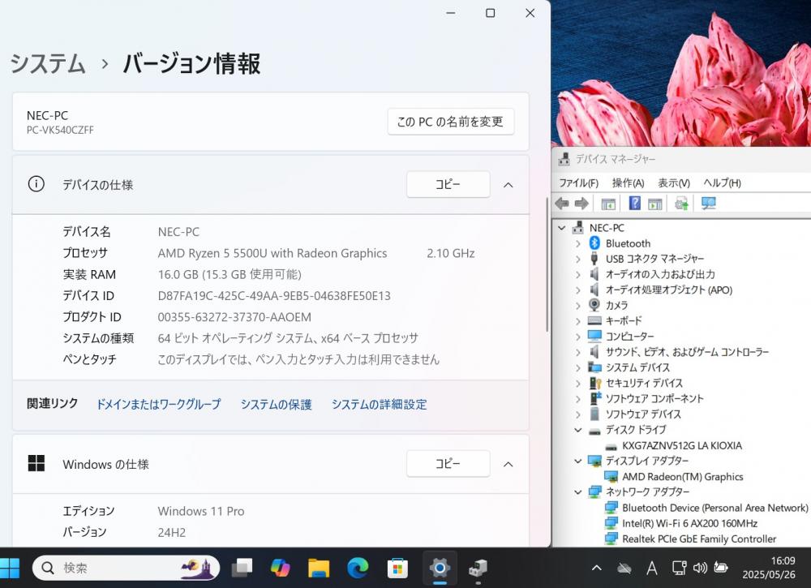Image resolution: width=811 pixels, height=588 pixels.
Task: Expand the USB コネクタ マネージャー node
Action: click(578, 259)
